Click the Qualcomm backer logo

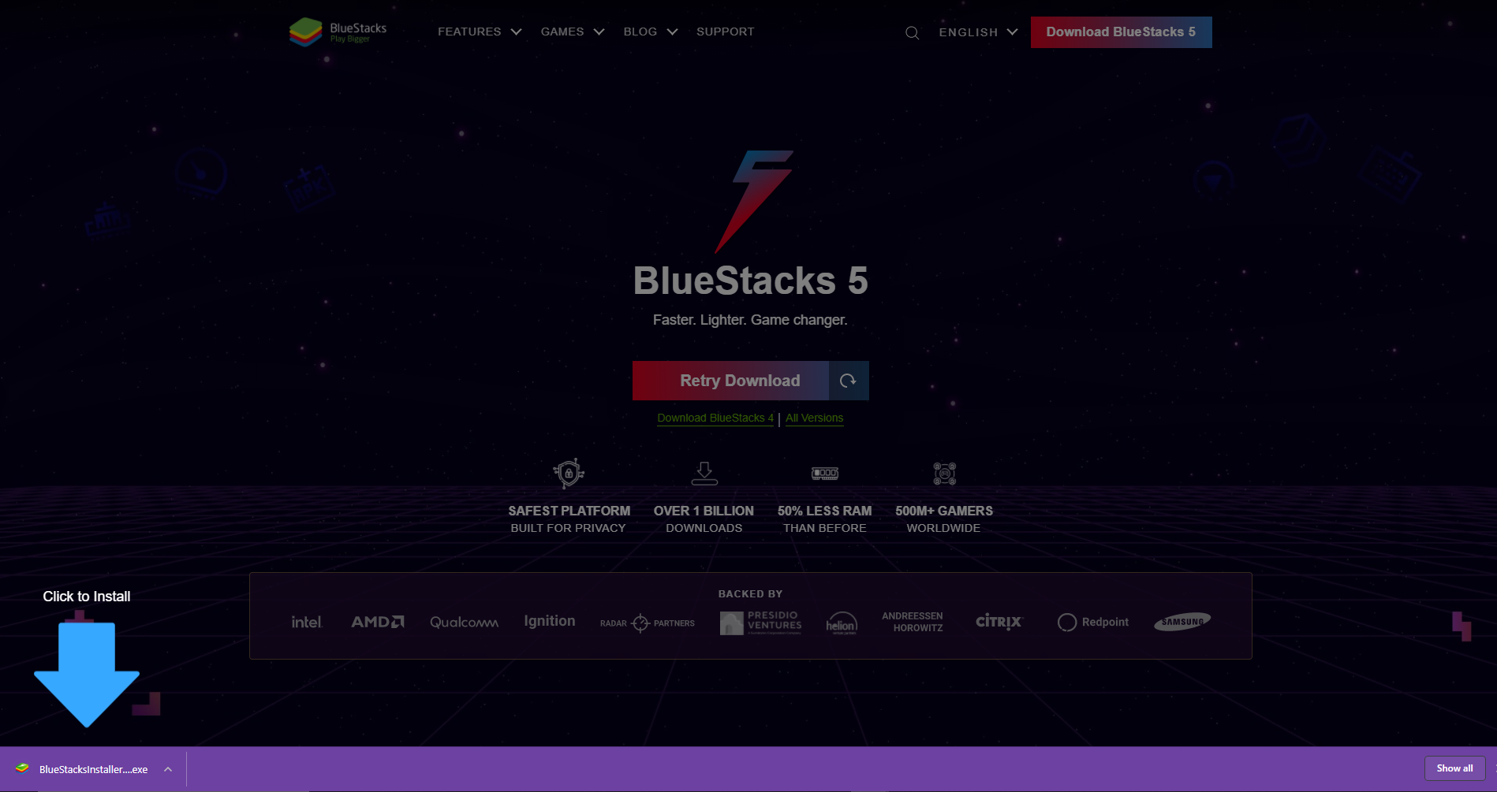click(x=464, y=622)
